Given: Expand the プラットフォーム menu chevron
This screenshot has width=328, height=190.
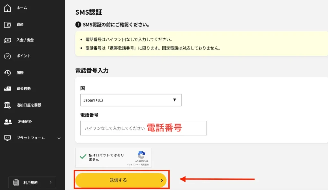Looking at the screenshot, I should pyautogui.click(x=59, y=138).
